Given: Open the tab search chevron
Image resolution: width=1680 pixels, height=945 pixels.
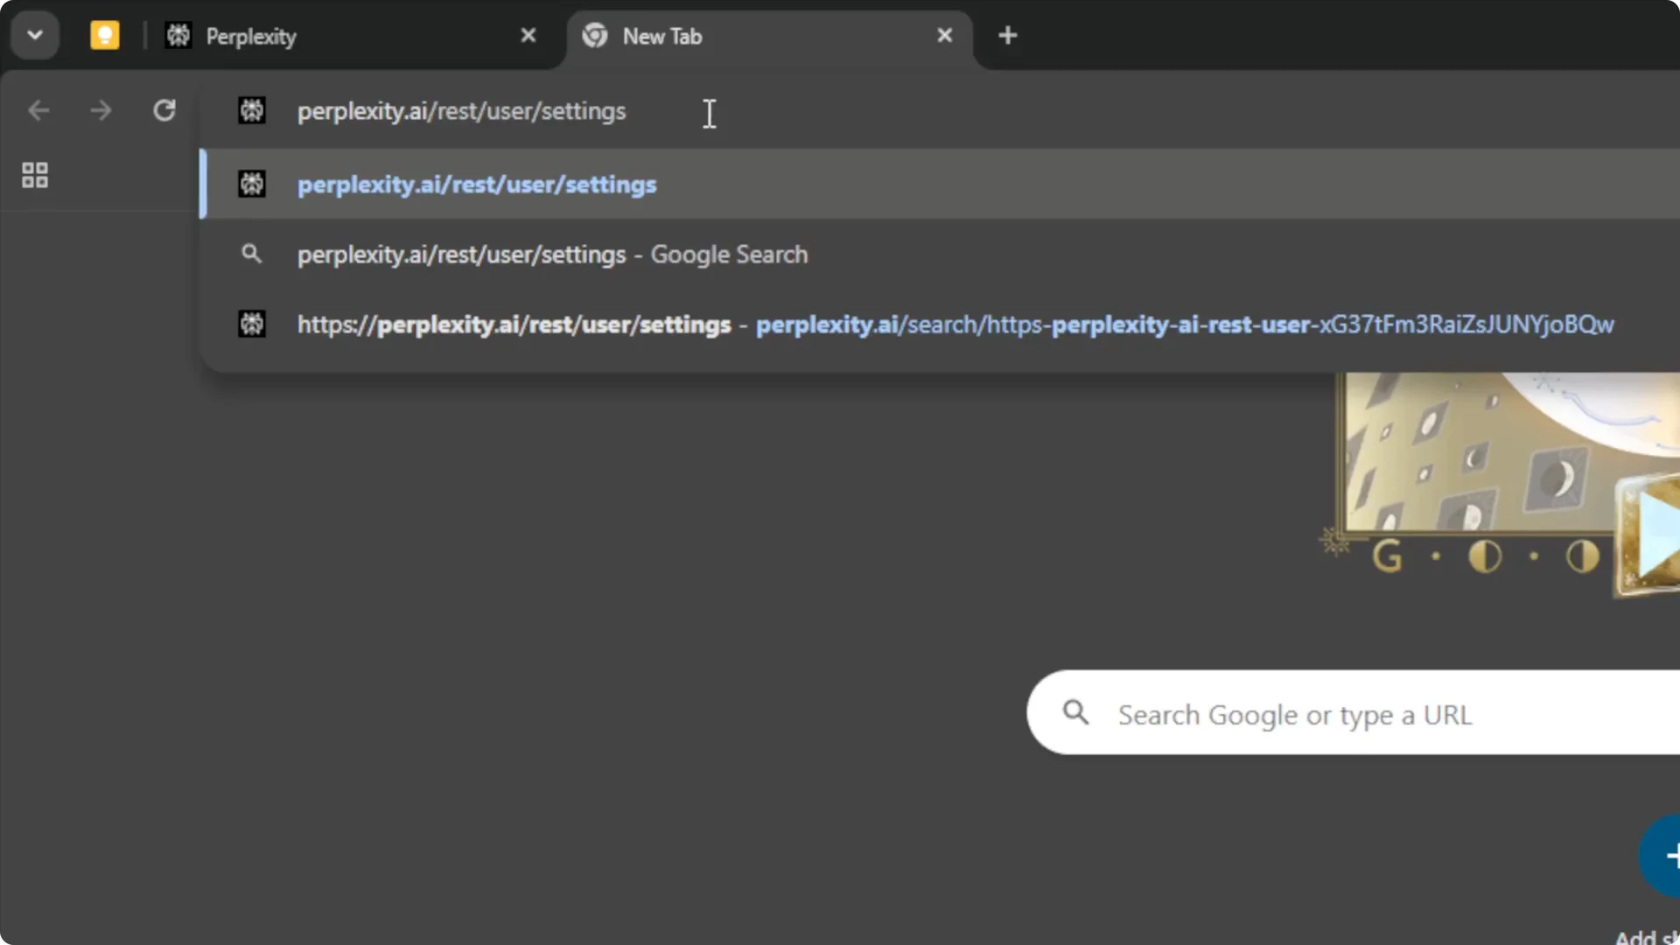Looking at the screenshot, I should click(34, 34).
